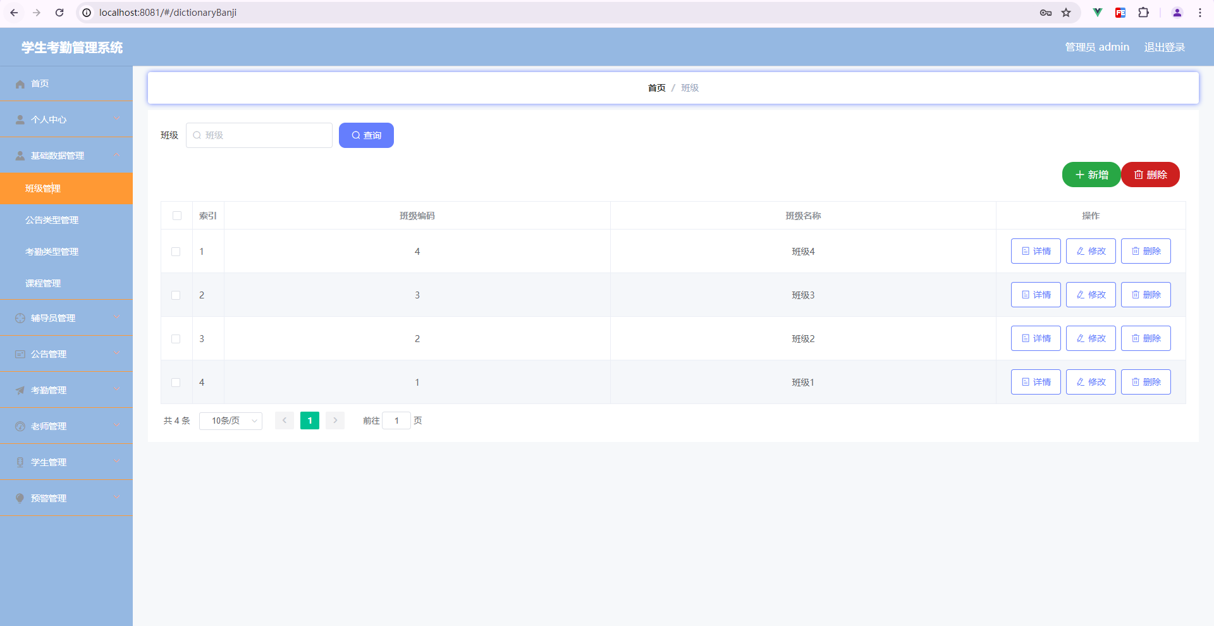
Task: Open the 公告类型管理 submenu item
Action: 66,220
